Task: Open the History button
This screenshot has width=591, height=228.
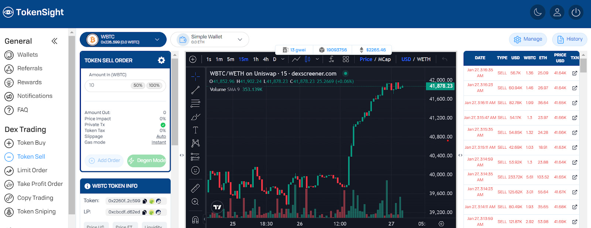Action: pyautogui.click(x=570, y=39)
